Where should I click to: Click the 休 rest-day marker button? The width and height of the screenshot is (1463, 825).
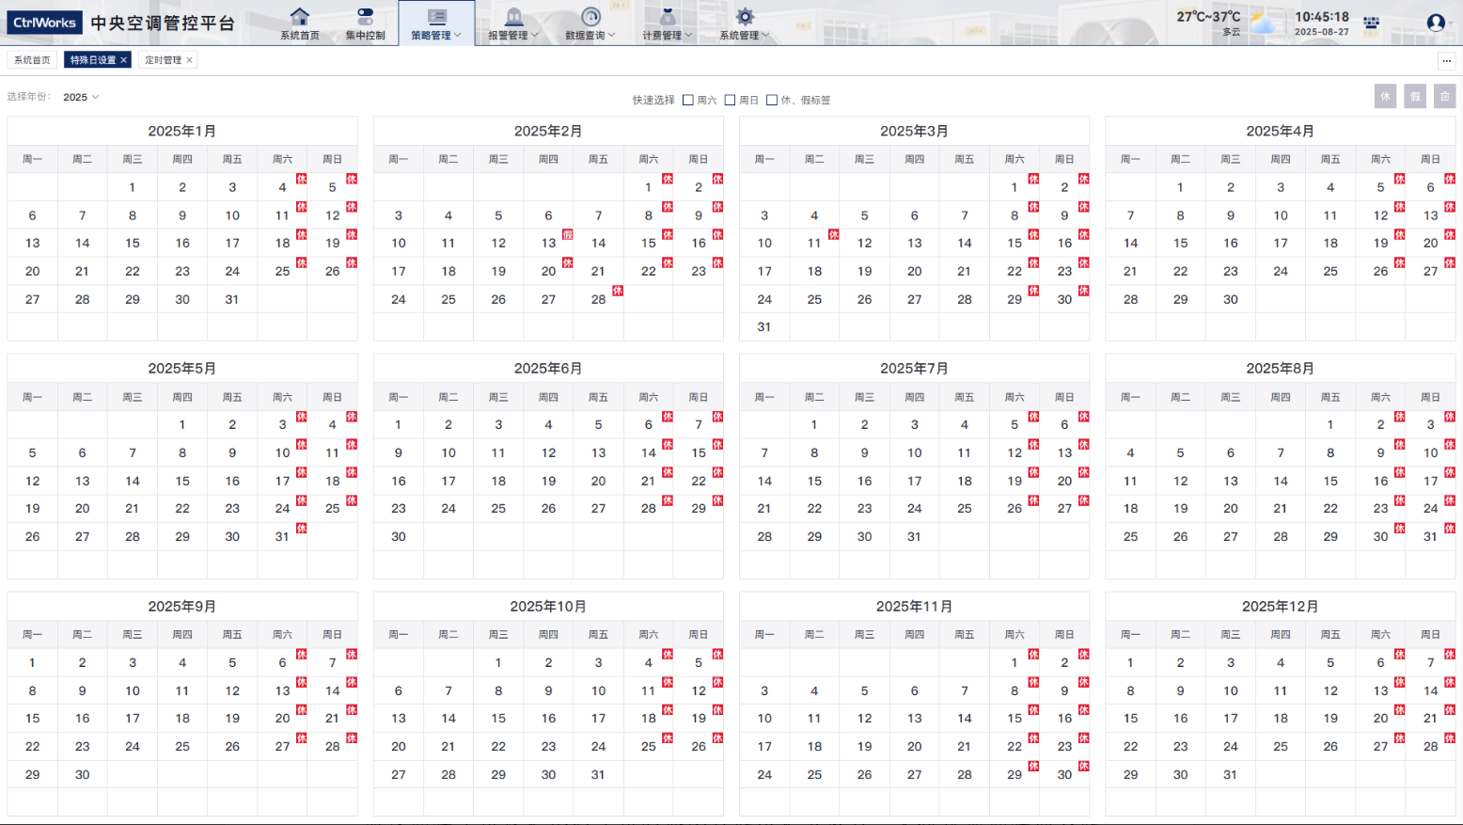1385,96
